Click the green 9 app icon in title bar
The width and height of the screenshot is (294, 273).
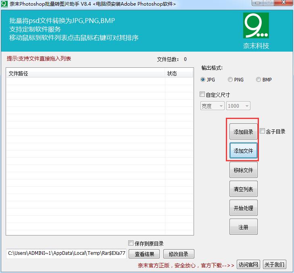point(4,4)
